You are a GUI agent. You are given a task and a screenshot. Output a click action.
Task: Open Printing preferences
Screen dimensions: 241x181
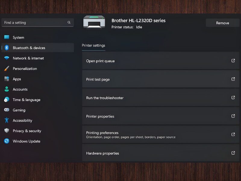click(x=102, y=133)
